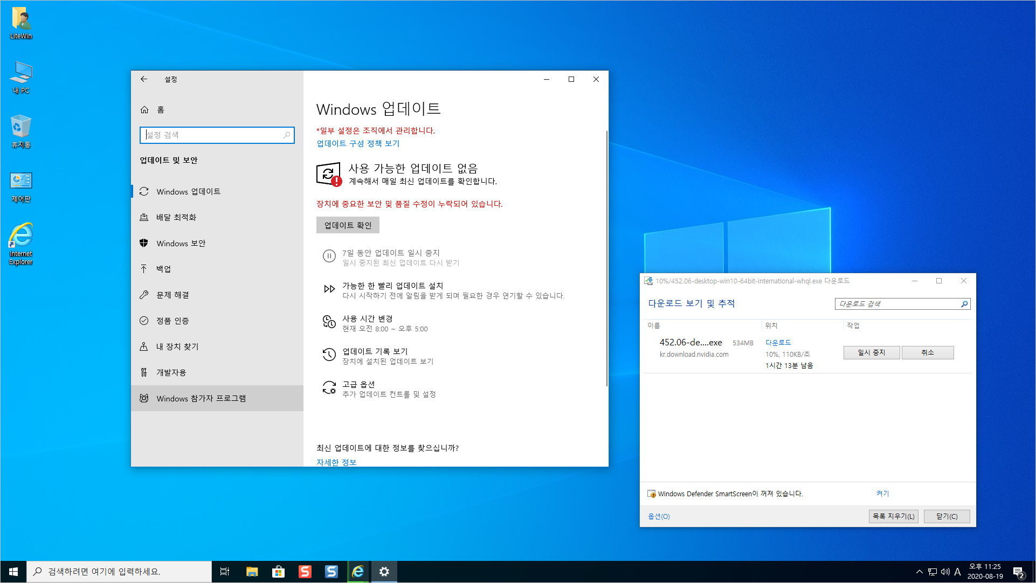Click the Windows 참가자 프로그램 cat icon

[144, 399]
